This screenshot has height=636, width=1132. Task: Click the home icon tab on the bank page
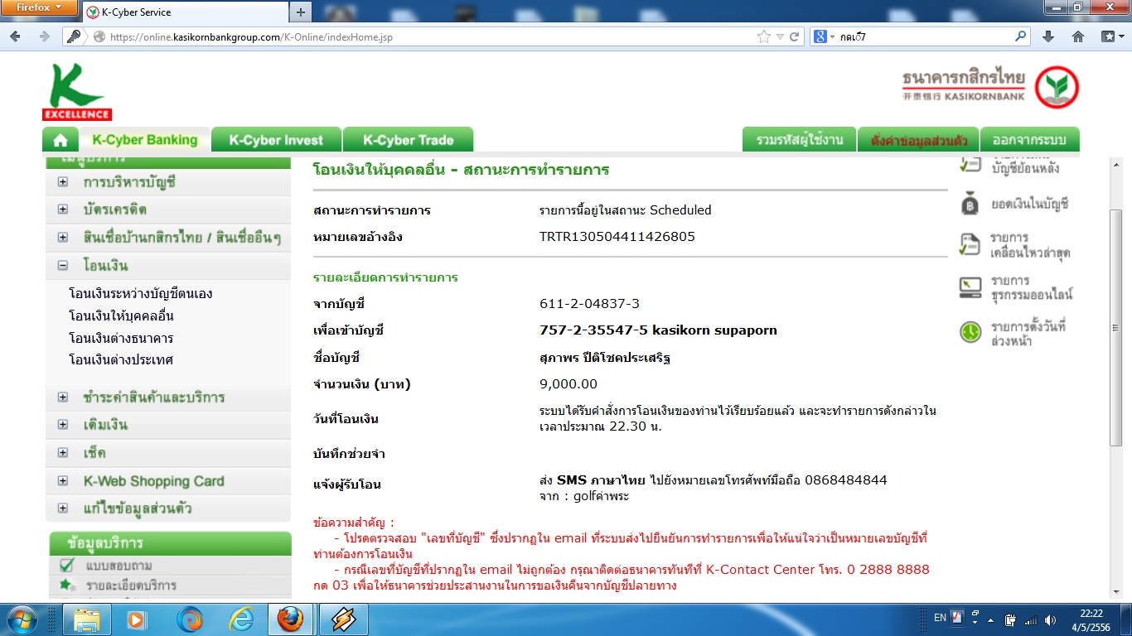coord(60,140)
